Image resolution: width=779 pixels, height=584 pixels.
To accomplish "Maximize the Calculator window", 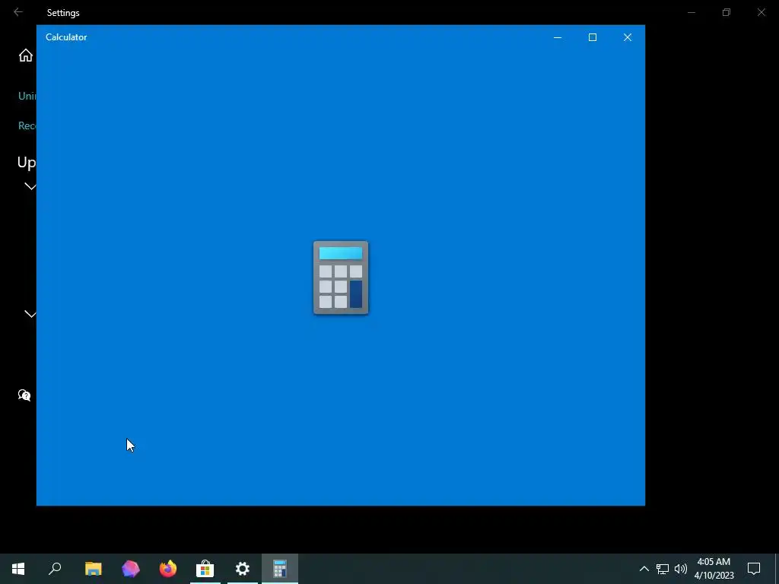I will point(592,37).
